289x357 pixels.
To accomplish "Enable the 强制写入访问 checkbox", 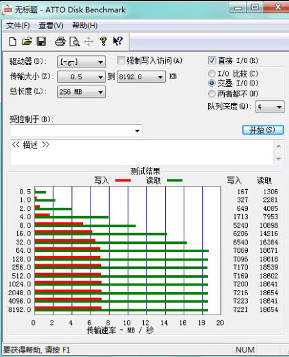I will tap(121, 60).
